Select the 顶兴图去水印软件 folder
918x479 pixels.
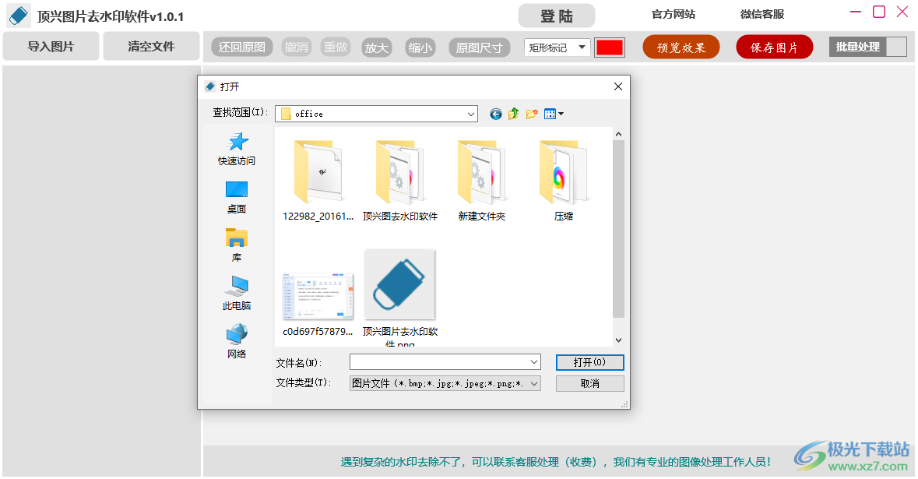(x=400, y=181)
